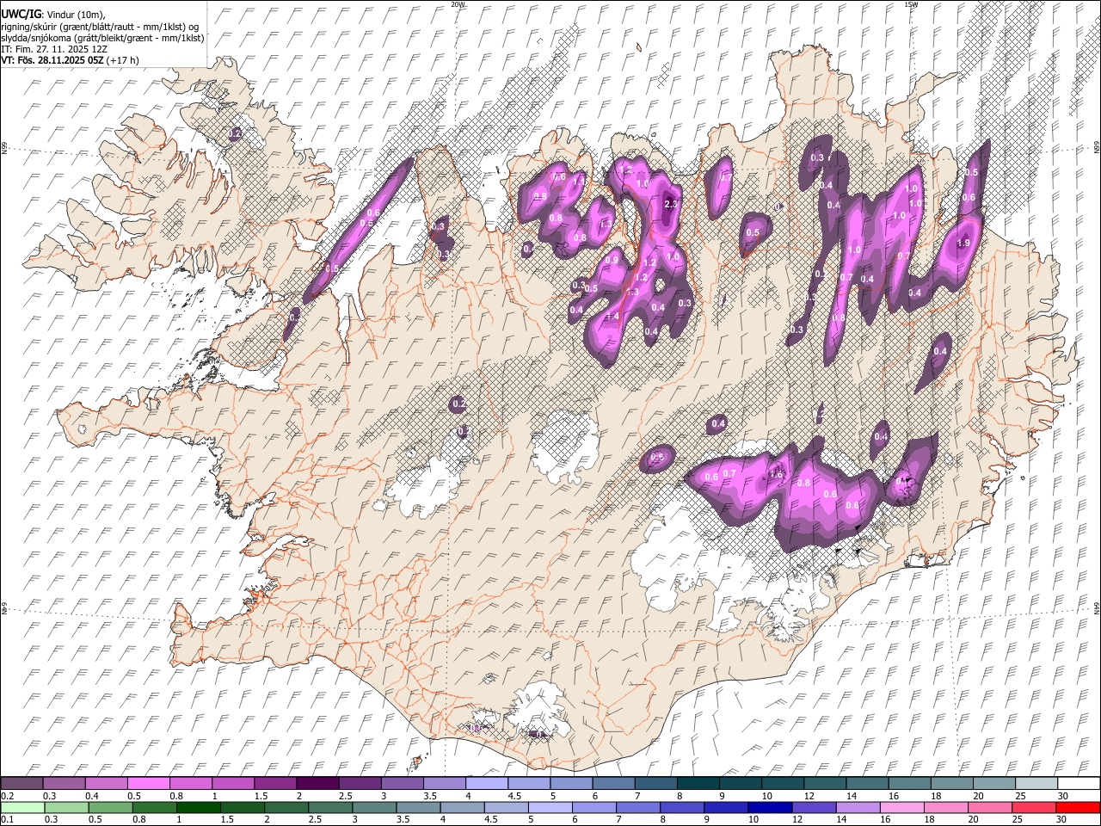Select the top legend swatch between 0.8 and 1
The width and height of the screenshot is (1101, 826).
191,784
